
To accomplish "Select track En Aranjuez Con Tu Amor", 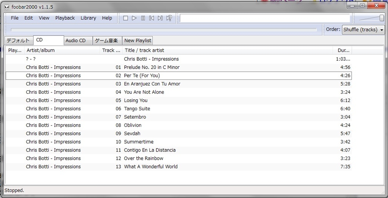I will [x=178, y=84].
